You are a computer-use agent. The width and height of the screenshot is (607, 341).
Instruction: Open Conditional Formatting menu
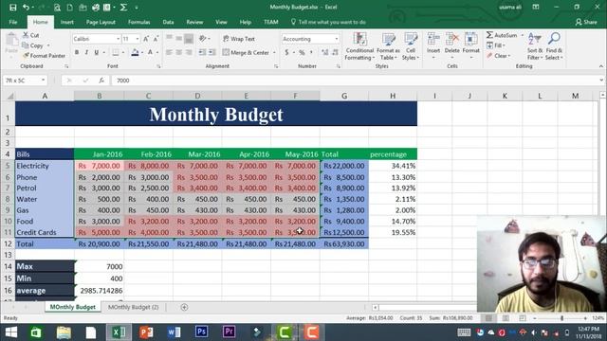coord(359,46)
